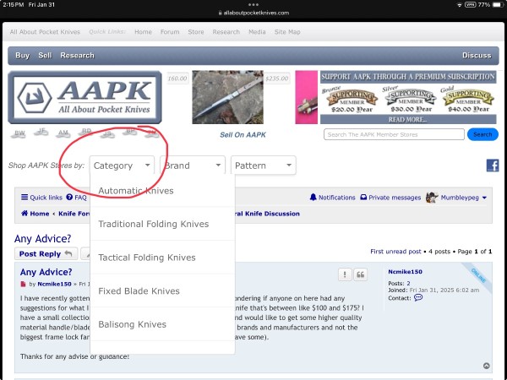Viewport: 507px width, 380px height.
Task: Select Automatic Knives from the Category list
Action: [162, 191]
